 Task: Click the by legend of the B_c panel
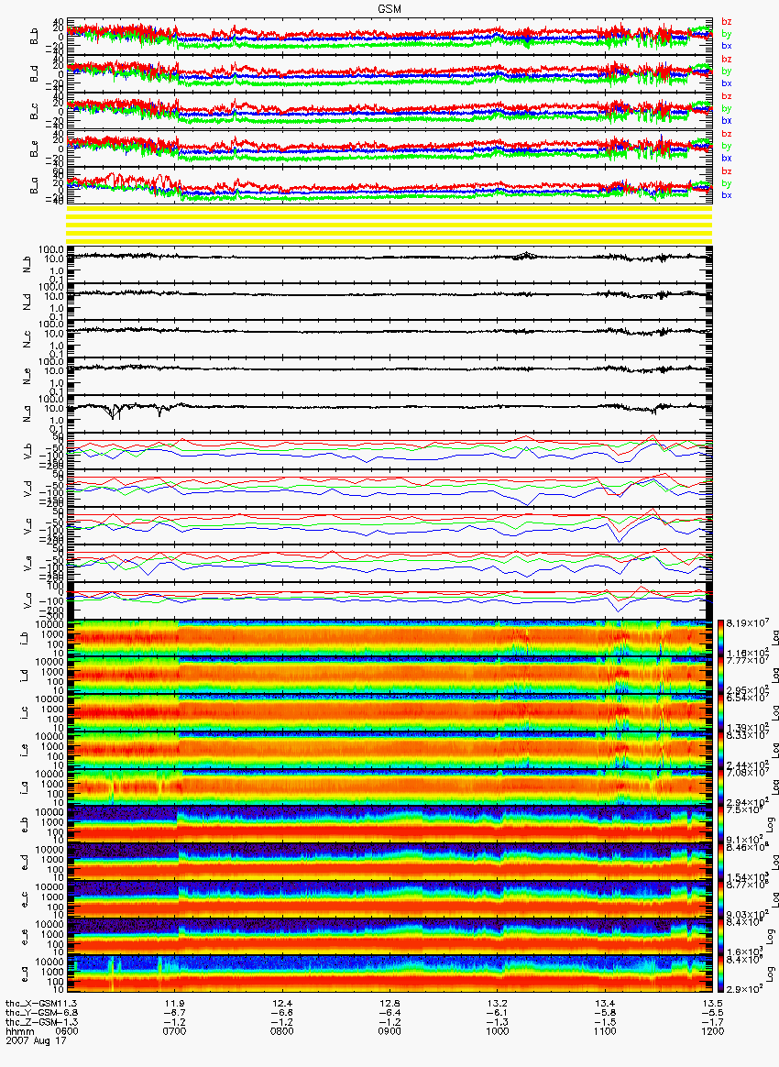click(726, 109)
